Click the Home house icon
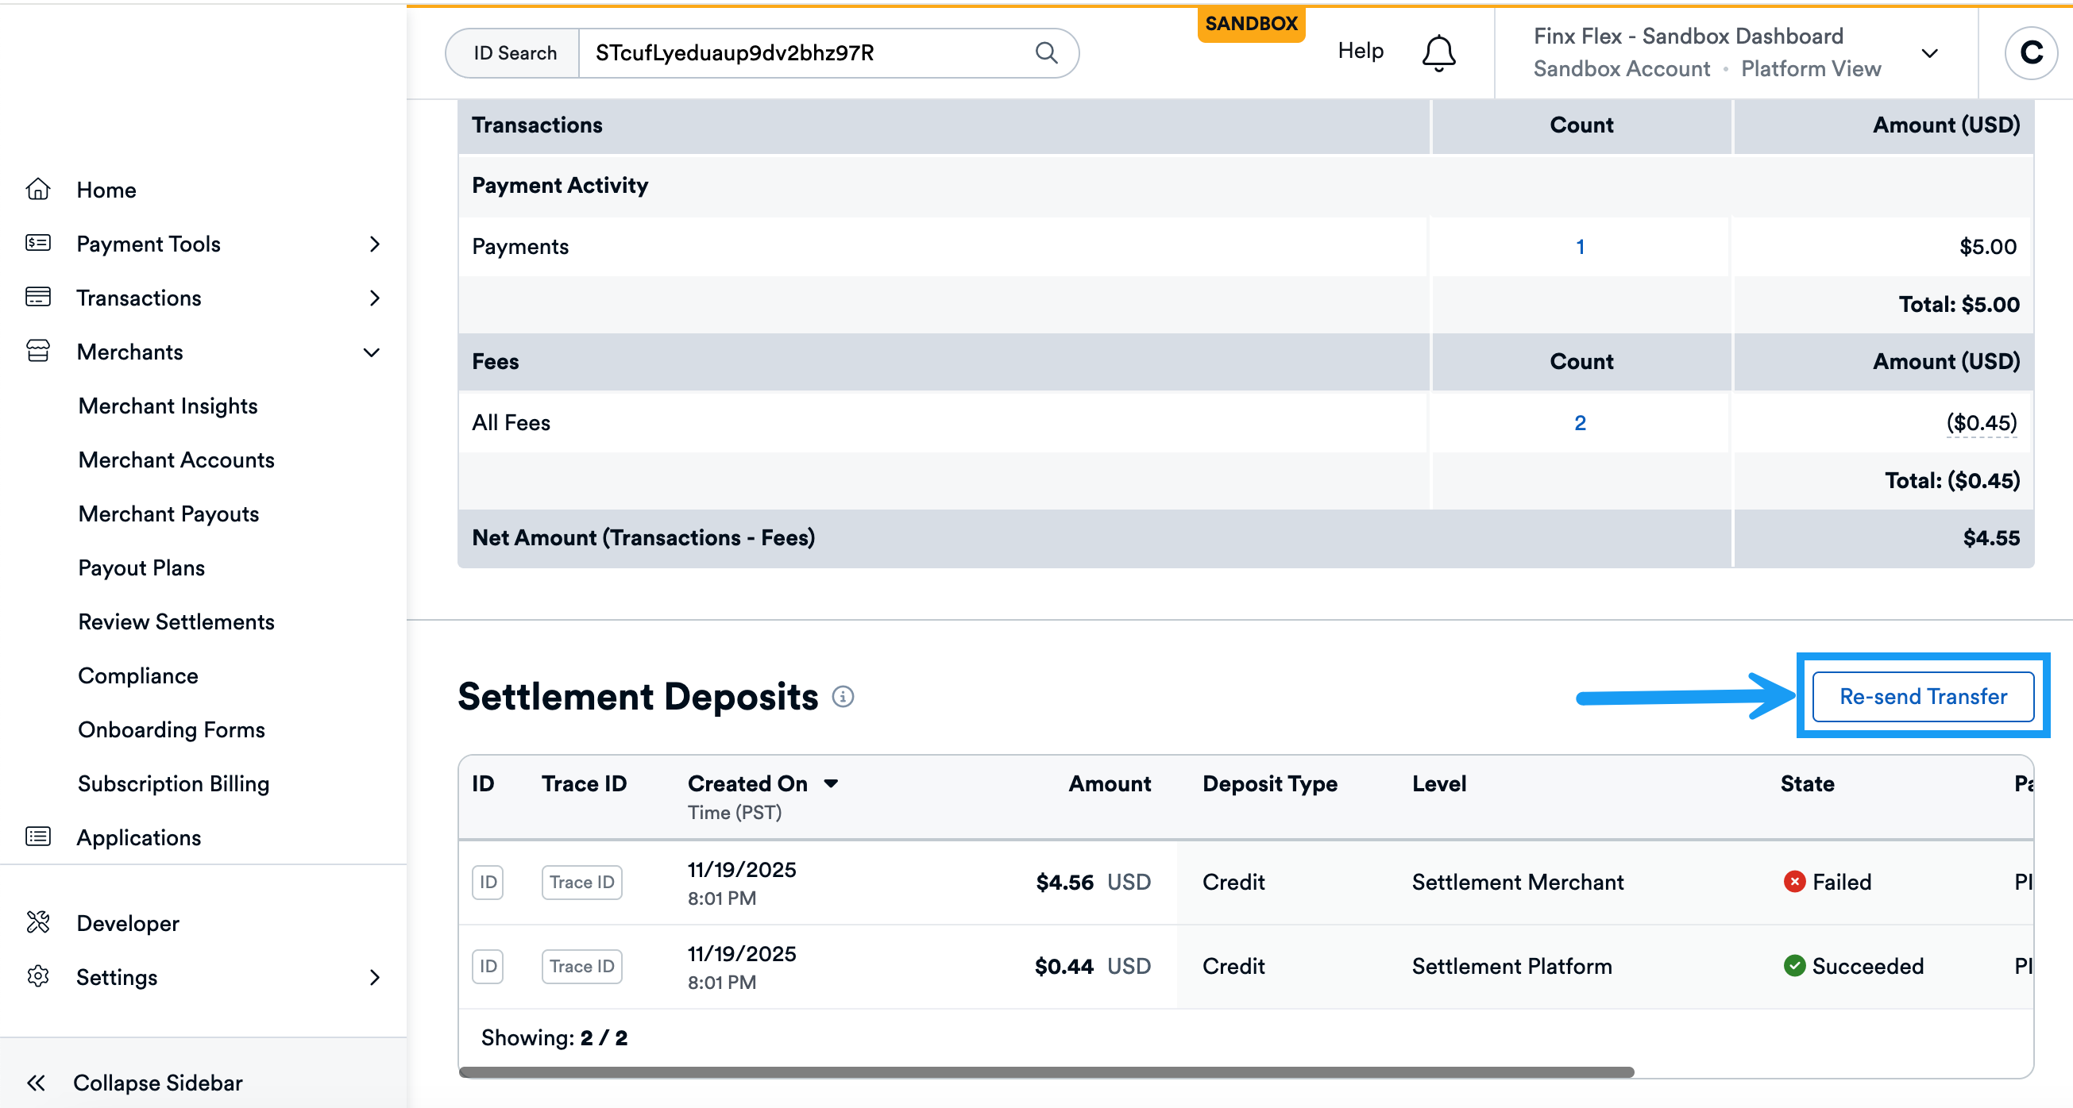 (x=38, y=190)
